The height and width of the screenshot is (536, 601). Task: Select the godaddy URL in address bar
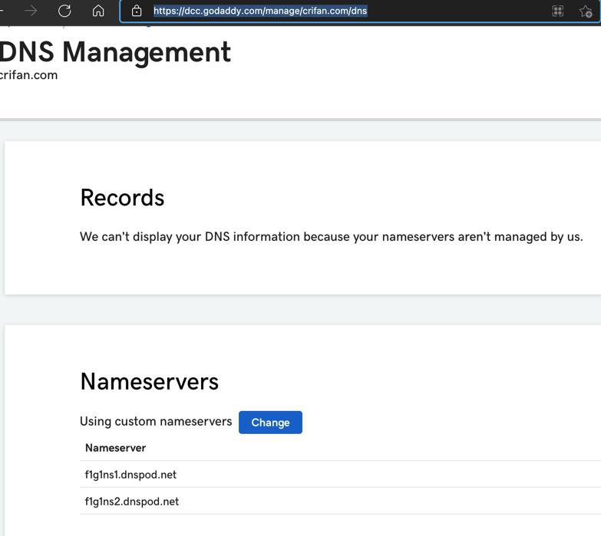click(260, 11)
